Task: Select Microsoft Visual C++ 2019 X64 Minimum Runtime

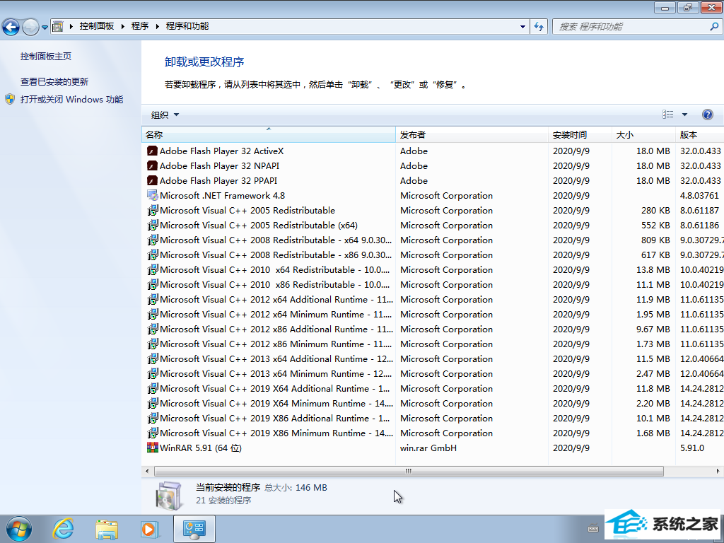Action: tap(276, 403)
